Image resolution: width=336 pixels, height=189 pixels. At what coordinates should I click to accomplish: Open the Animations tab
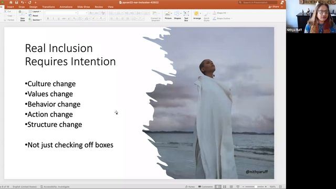point(66,7)
